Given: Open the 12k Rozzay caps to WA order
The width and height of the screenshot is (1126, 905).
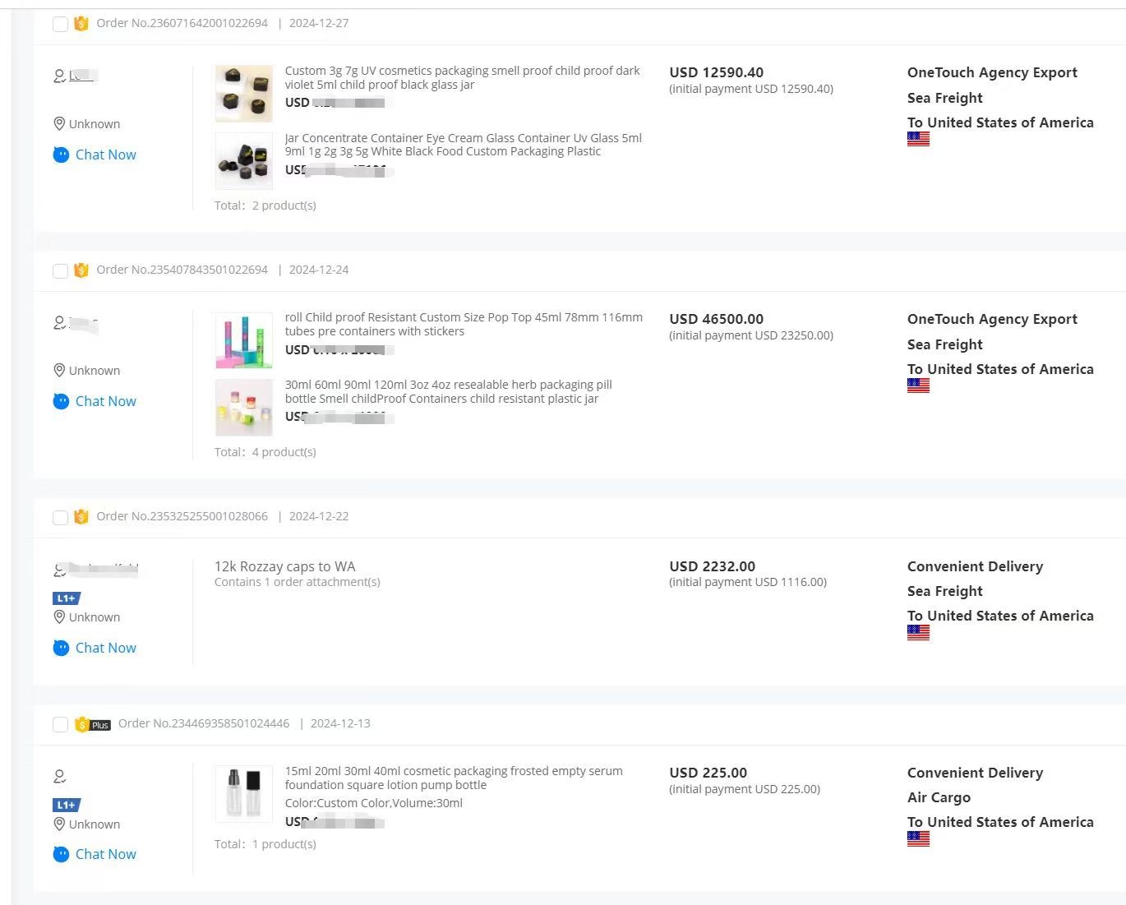Looking at the screenshot, I should click(x=284, y=566).
